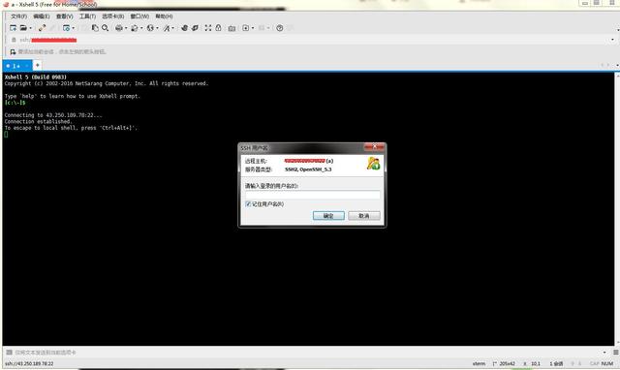Open the Font toolbar dropdown arrow
This screenshot has width=620, height=370.
[173, 28]
